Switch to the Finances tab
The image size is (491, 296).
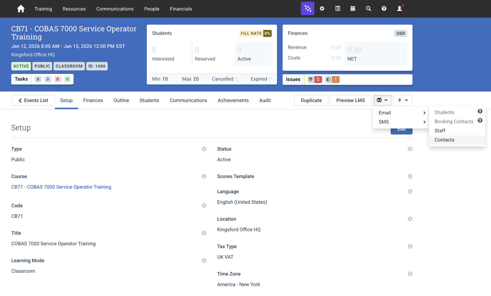pos(93,100)
